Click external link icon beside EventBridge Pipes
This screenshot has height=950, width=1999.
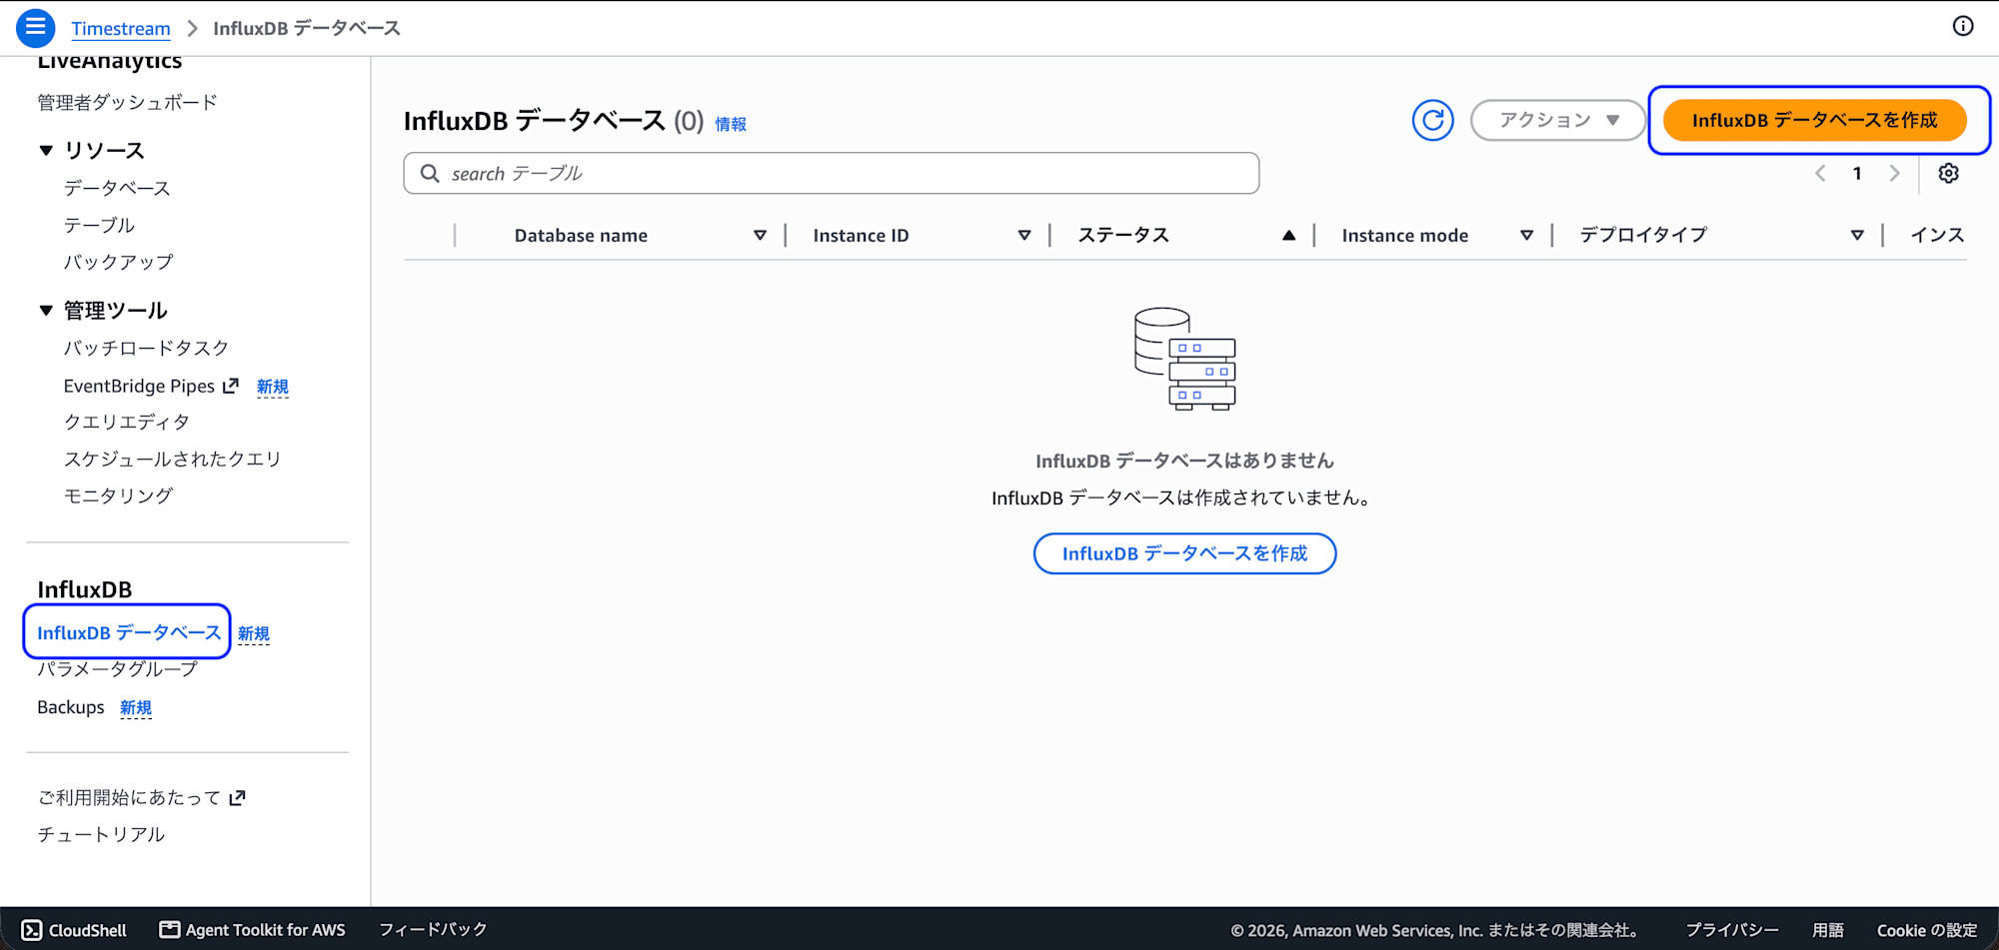pyautogui.click(x=231, y=386)
